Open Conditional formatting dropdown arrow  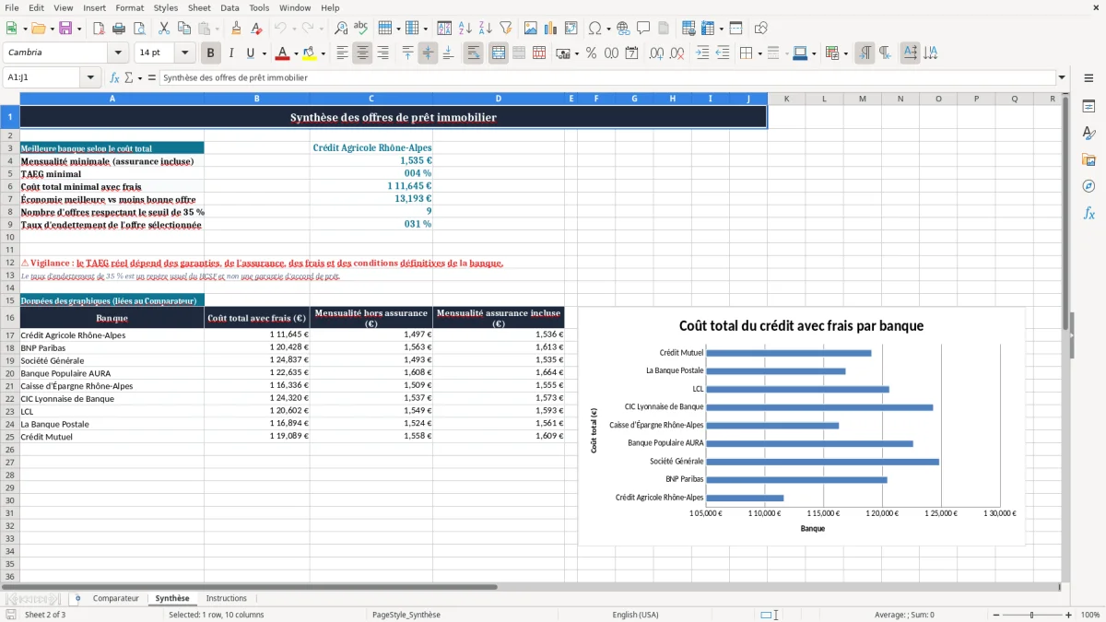pos(845,53)
